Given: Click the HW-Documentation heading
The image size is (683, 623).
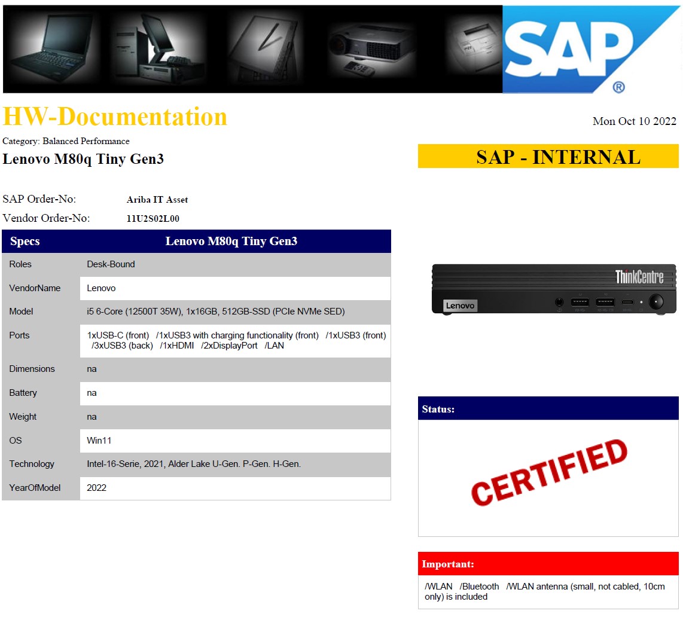Looking at the screenshot, I should click(x=115, y=117).
